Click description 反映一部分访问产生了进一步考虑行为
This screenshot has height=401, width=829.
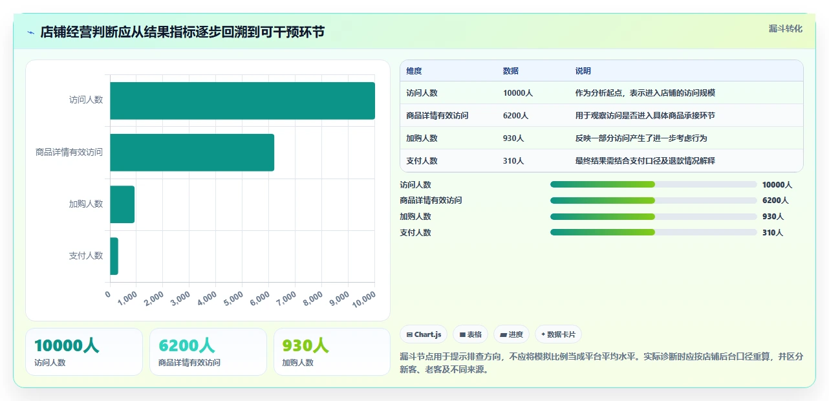point(641,138)
